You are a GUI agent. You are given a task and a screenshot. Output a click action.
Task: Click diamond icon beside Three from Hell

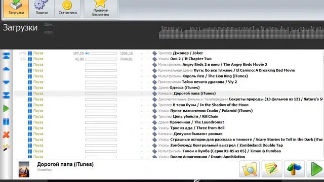[154, 128]
